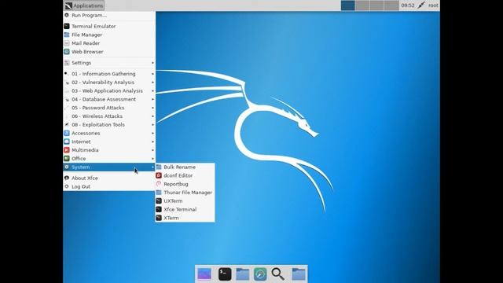
Task: Switch to the fourth workspace in the pager
Action: 391,6
